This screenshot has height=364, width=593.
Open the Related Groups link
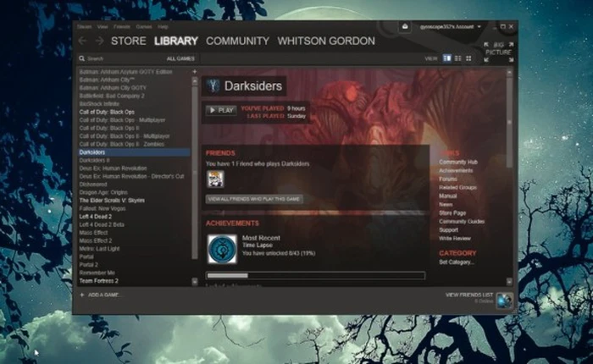[457, 187]
